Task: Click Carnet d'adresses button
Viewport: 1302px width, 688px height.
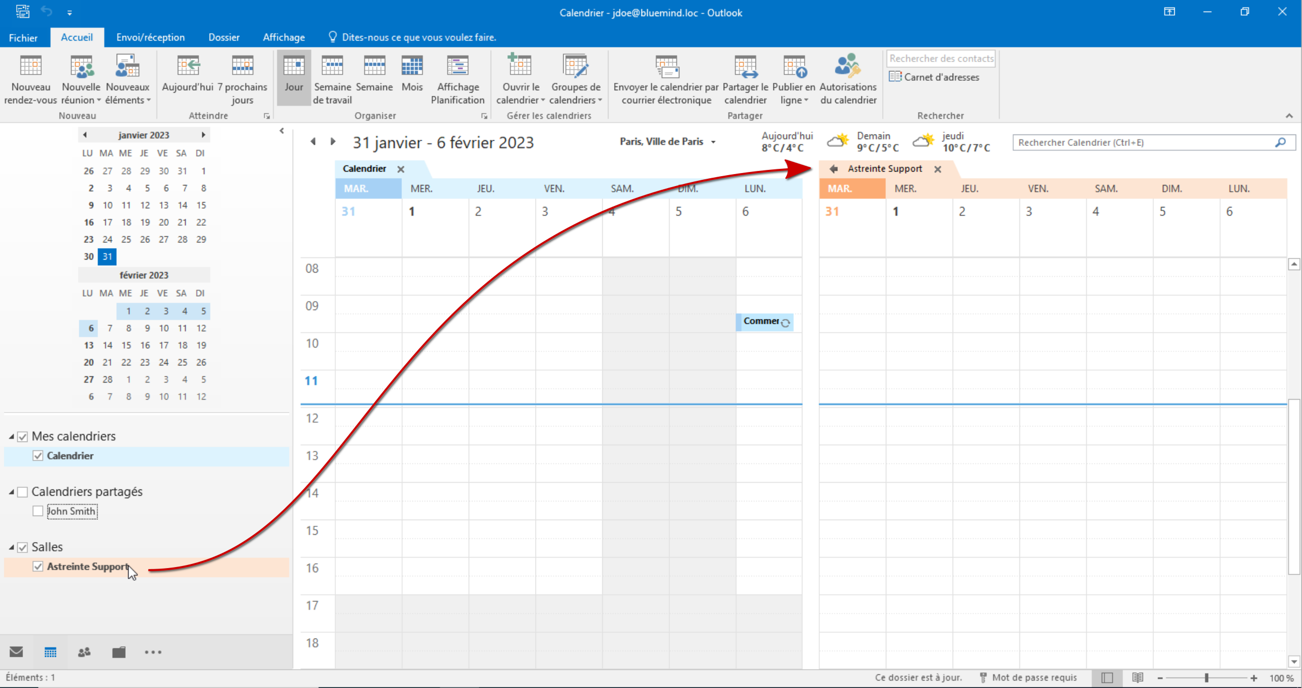Action: click(934, 77)
